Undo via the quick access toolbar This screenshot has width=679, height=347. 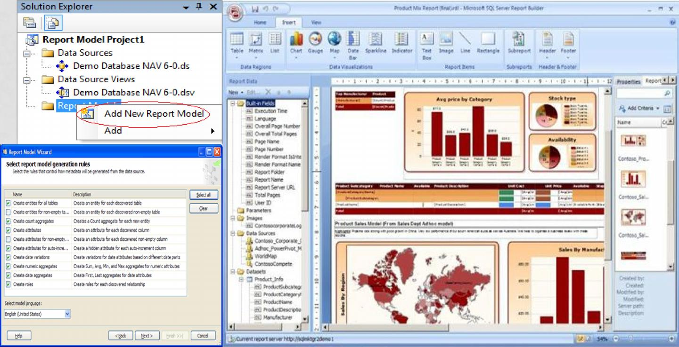(x=265, y=8)
